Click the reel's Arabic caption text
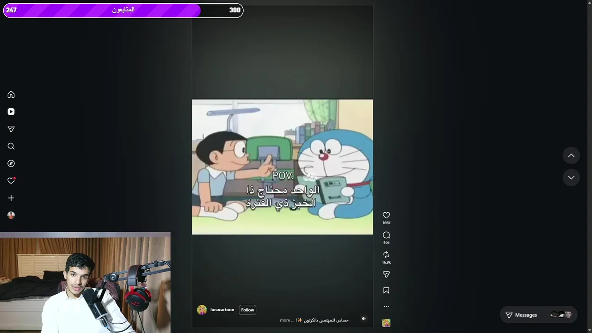The width and height of the screenshot is (592, 333). pos(326,320)
